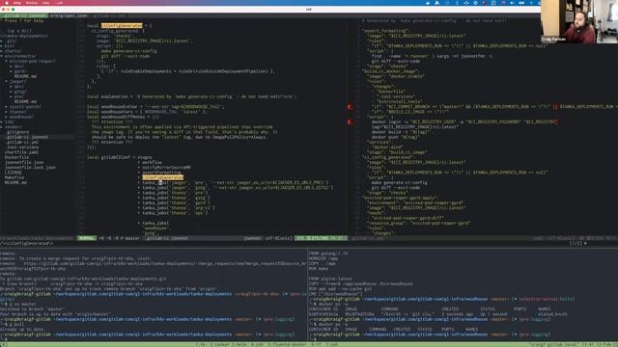Image resolution: width=618 pixels, height=347 pixels.
Task: Click highlighted ciConfigGenerated in the stages list
Action: 163,177
